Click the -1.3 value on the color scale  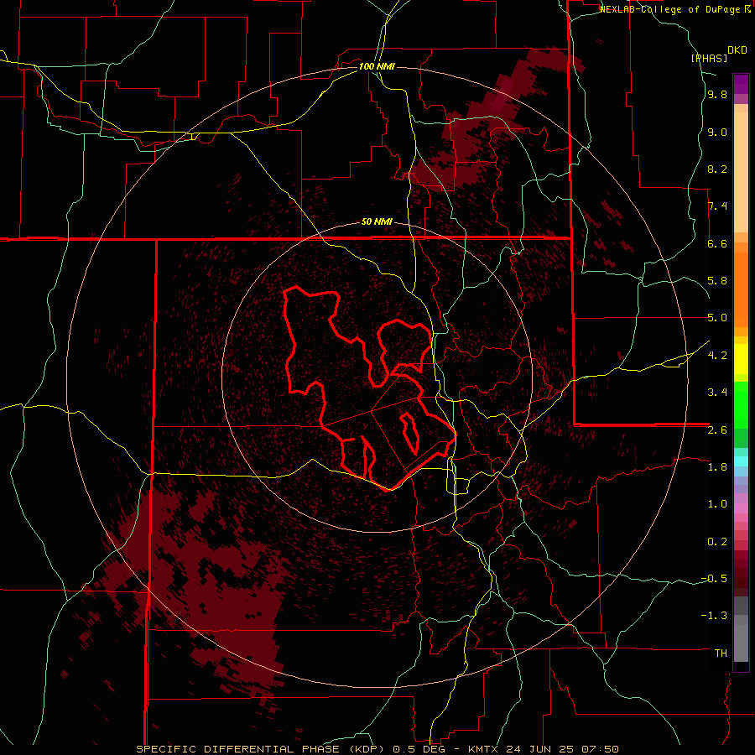[x=714, y=616]
